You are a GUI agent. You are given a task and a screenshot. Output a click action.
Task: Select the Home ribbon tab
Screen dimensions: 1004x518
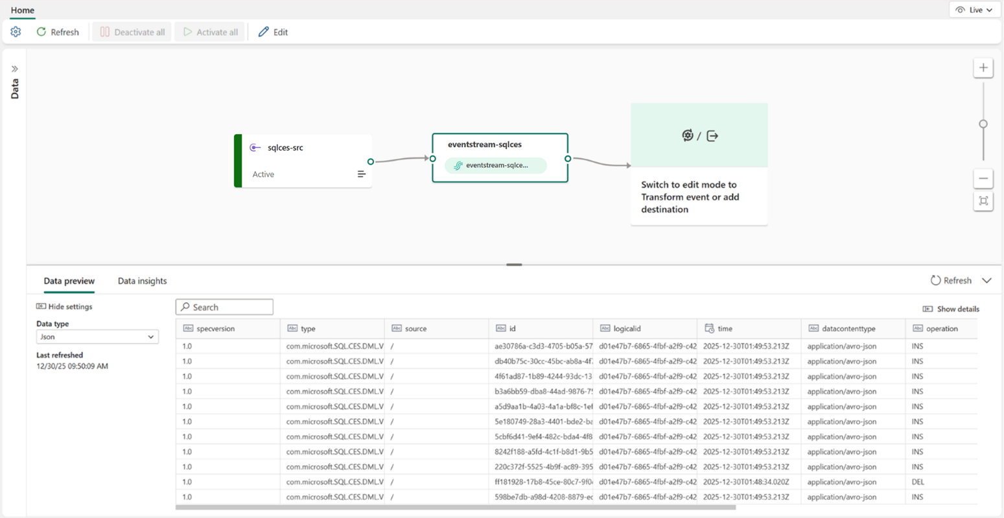[x=23, y=10]
